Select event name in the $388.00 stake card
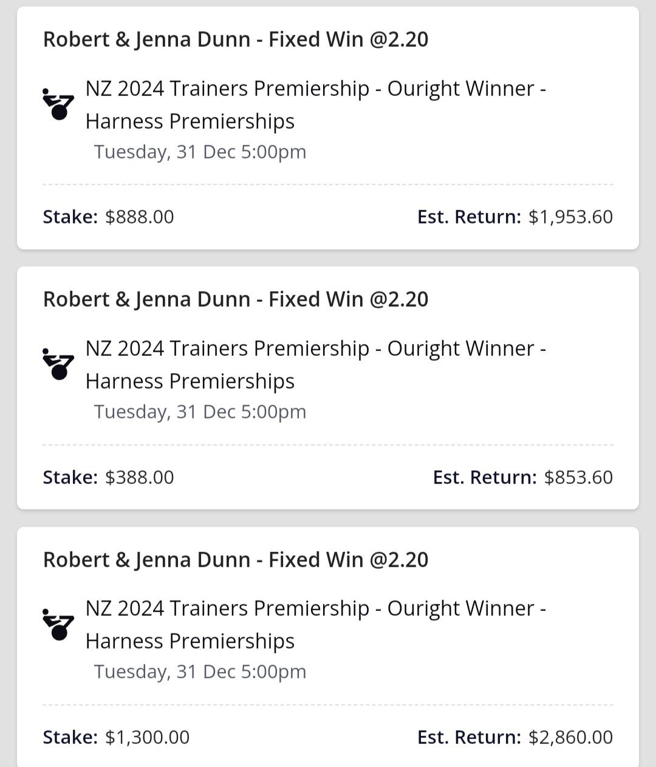 point(316,364)
